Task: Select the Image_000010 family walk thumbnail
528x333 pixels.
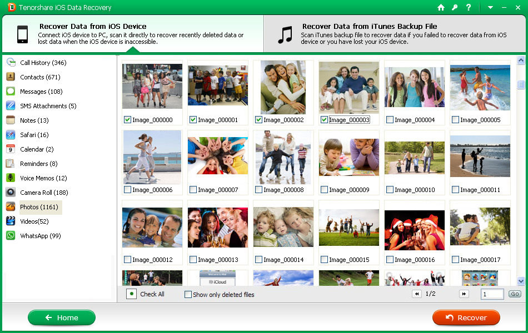Action: click(x=415, y=158)
